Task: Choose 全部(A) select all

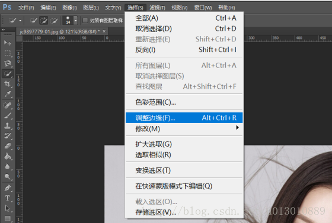Action: (184, 18)
